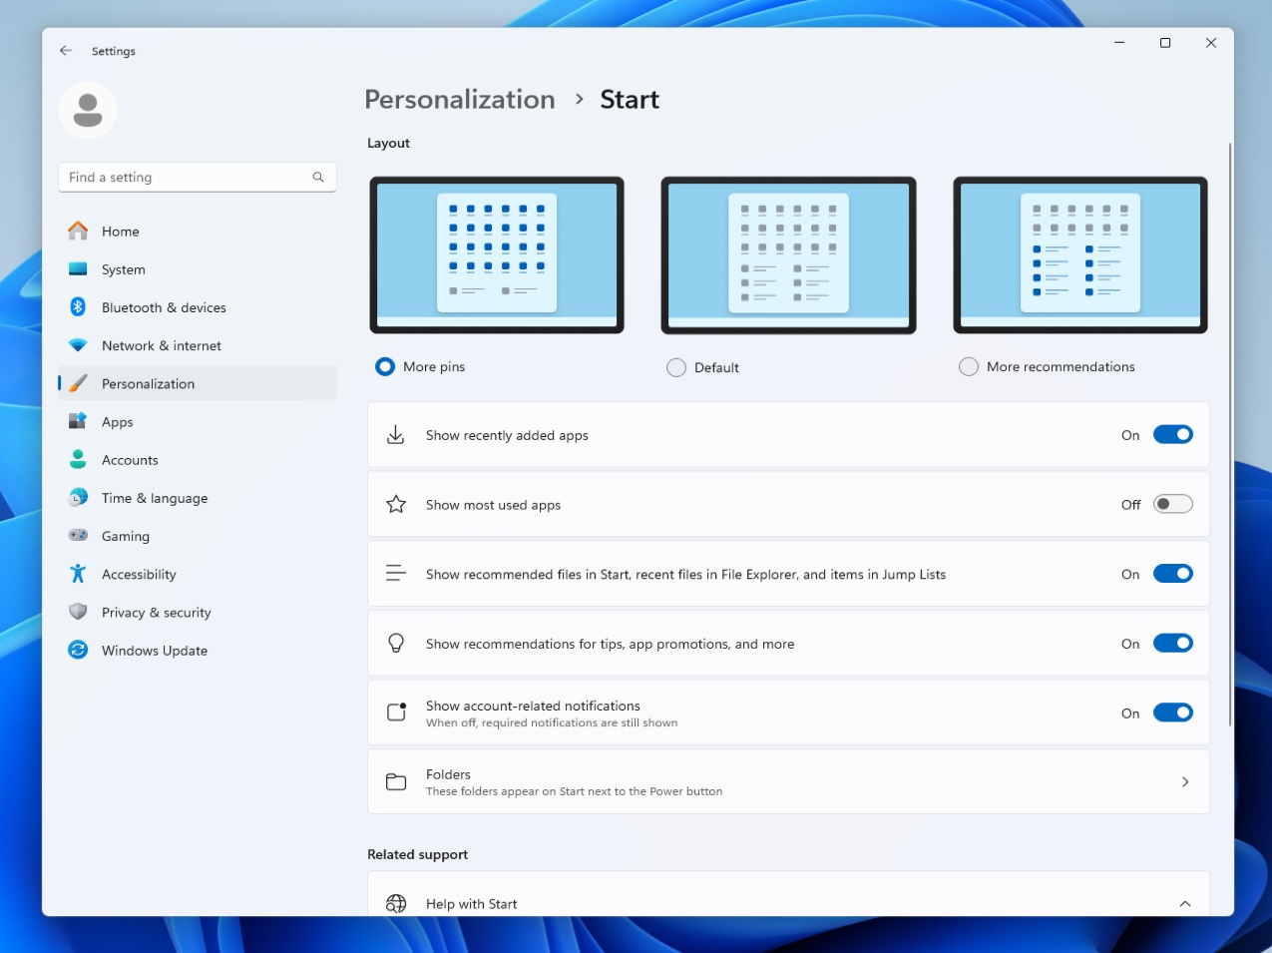This screenshot has width=1272, height=953.
Task: Click the Accounts icon in the sidebar
Action: [78, 459]
